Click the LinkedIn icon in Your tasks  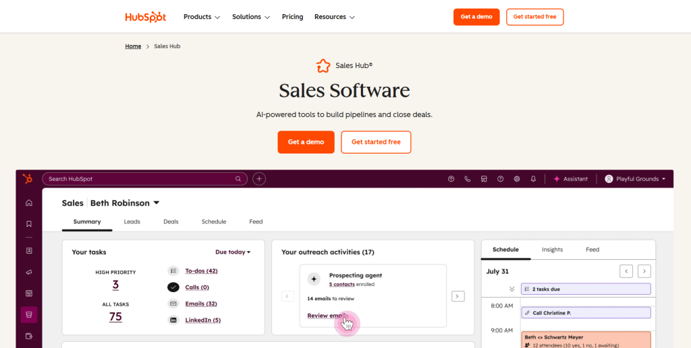173,320
